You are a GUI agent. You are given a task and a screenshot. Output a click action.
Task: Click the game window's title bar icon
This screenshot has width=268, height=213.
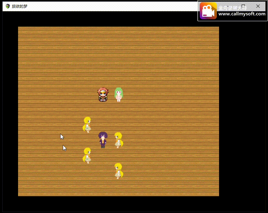click(x=8, y=6)
